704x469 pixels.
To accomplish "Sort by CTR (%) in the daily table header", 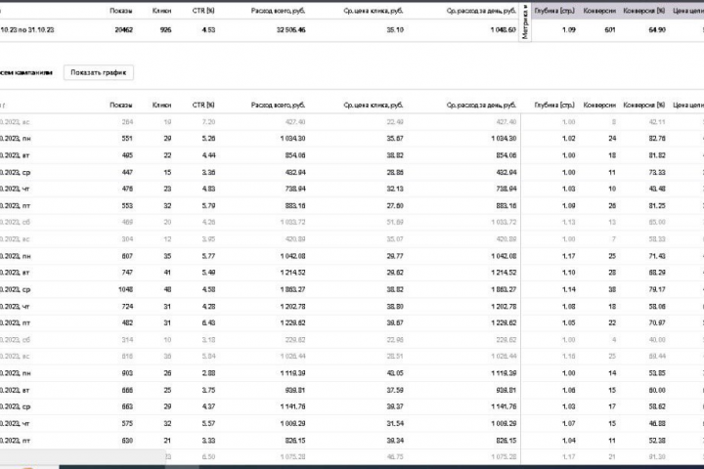I will point(203,105).
